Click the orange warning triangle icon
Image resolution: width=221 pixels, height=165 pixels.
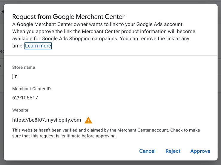coord(88,120)
